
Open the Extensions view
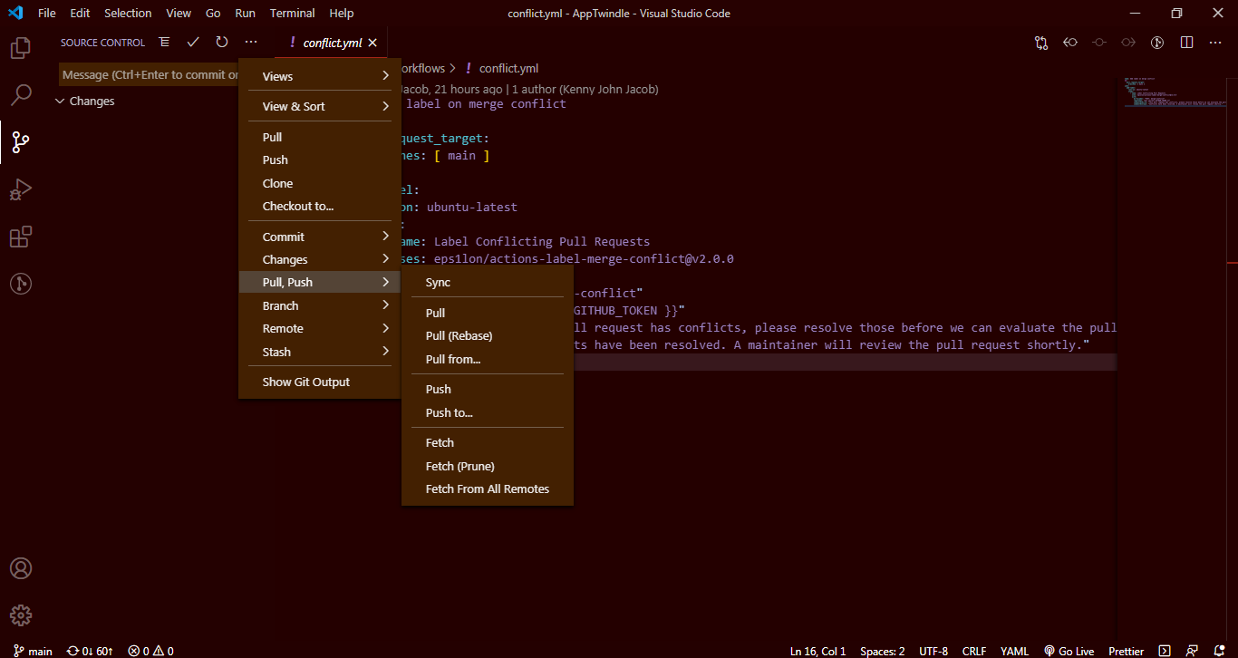coord(20,237)
